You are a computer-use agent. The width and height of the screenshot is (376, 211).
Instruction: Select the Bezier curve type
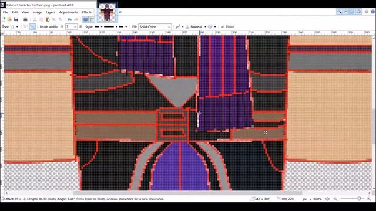[32, 27]
